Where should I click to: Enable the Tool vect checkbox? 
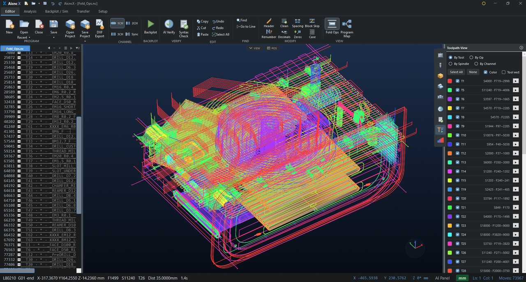coord(504,72)
